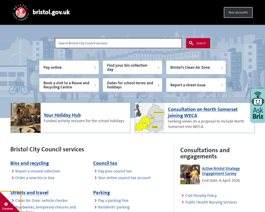Open the Your Holiday Hub link

[62, 115]
